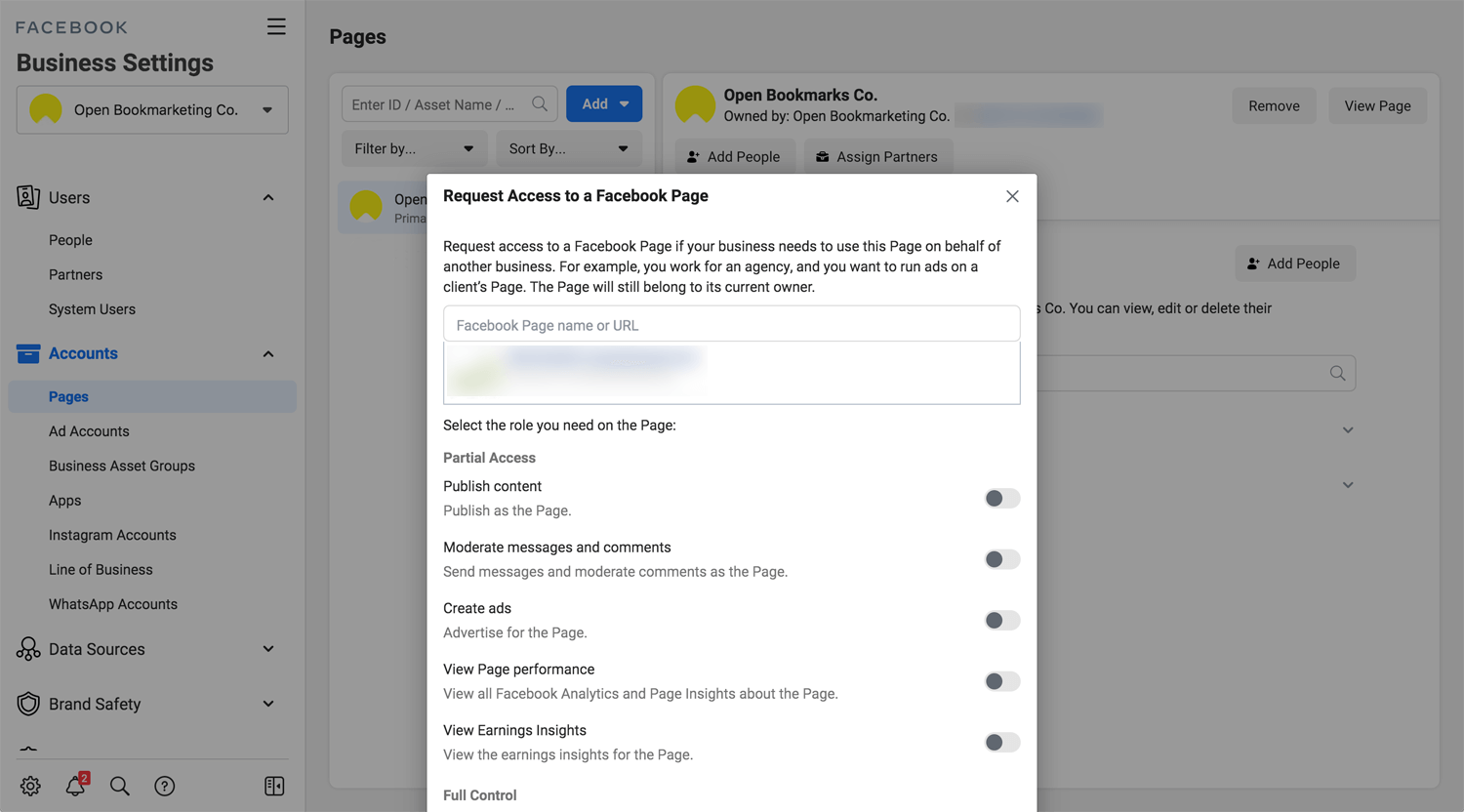Click the Enter ID / Asset Name field
The image size is (1464, 812).
pos(449,103)
